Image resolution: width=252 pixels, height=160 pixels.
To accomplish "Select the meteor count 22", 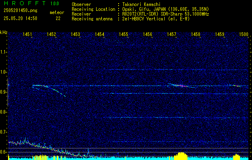I will pos(58,18).
